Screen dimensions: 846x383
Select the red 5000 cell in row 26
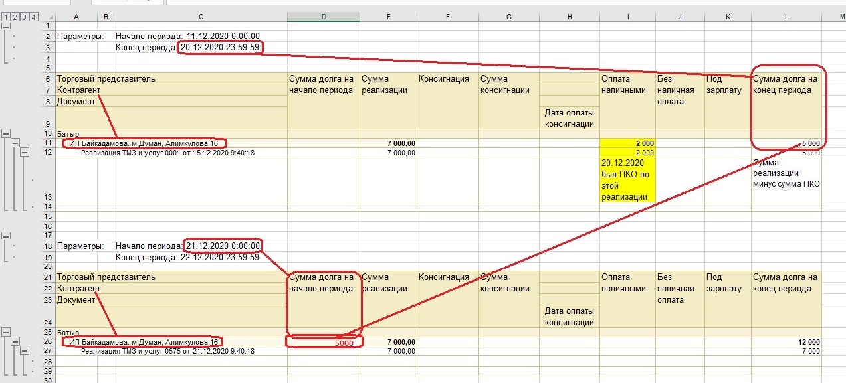[x=324, y=343]
